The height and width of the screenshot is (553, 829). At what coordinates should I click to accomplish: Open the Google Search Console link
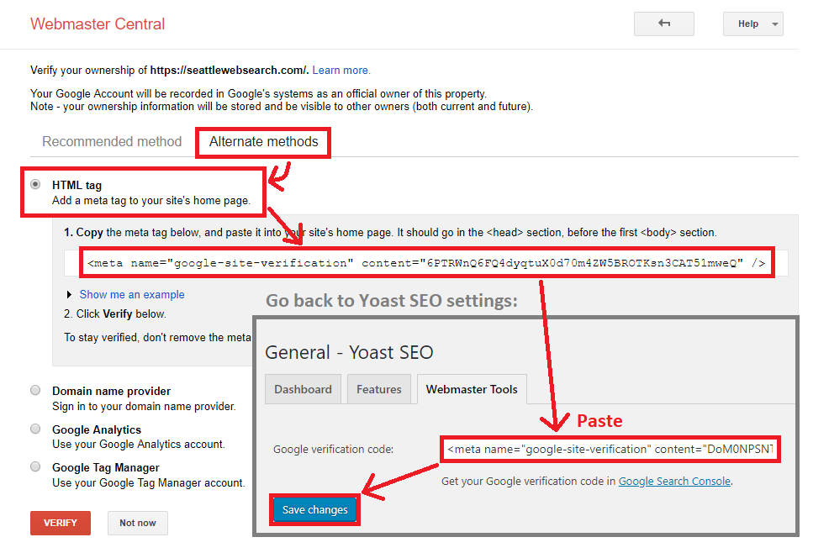674,481
